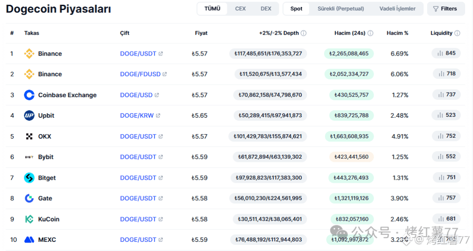Click the ₺2,265,088,465 volume value
473x251 pixels.
pyautogui.click(x=349, y=54)
